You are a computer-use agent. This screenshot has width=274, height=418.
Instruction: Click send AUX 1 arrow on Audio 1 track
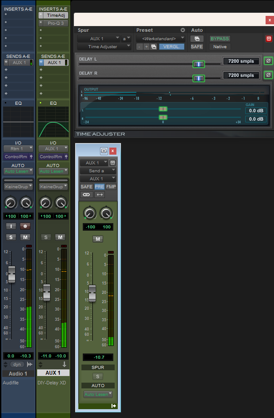pos(6,62)
